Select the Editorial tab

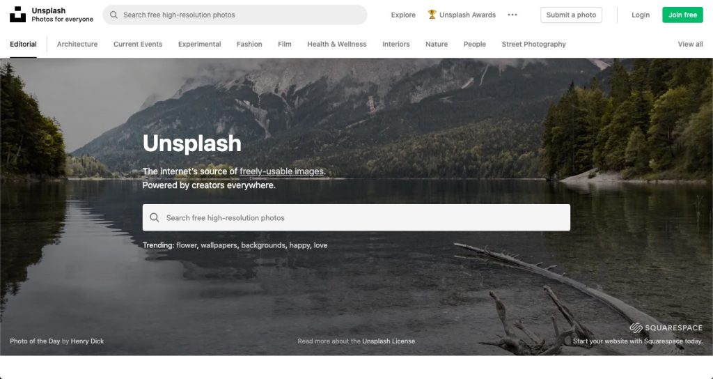tap(23, 44)
